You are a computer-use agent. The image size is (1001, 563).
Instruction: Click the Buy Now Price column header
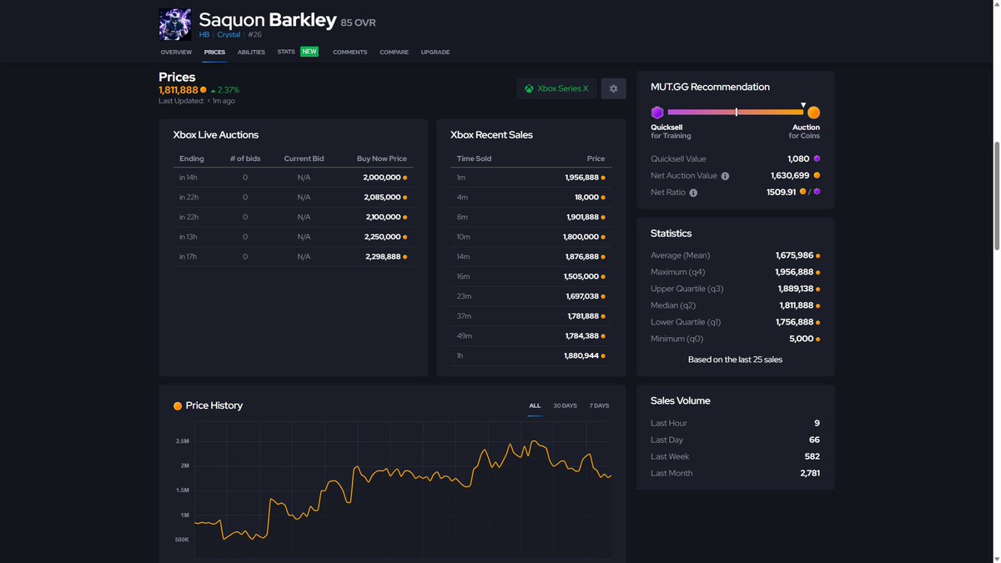pyautogui.click(x=382, y=158)
